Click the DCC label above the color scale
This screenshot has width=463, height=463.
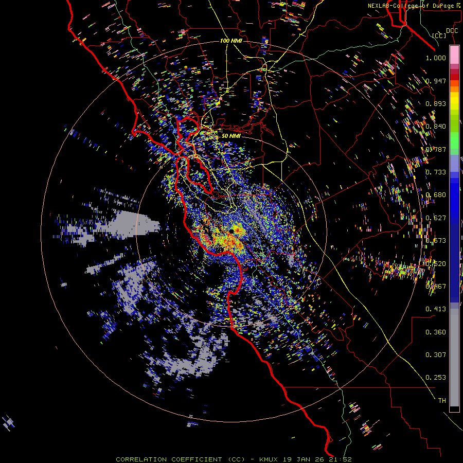coord(452,31)
